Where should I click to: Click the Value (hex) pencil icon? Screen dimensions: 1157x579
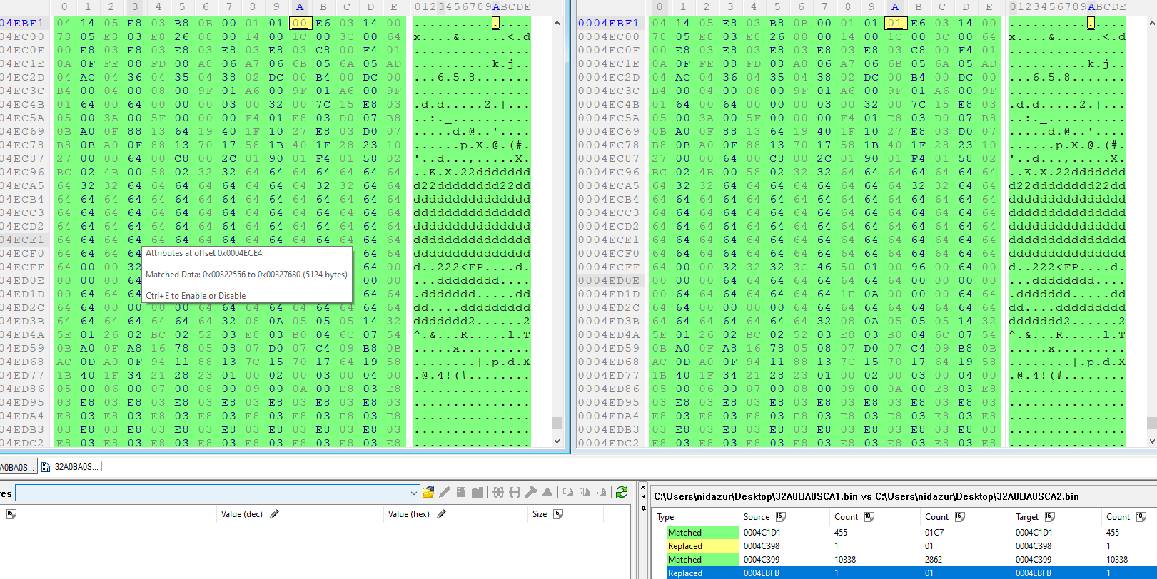tap(442, 513)
